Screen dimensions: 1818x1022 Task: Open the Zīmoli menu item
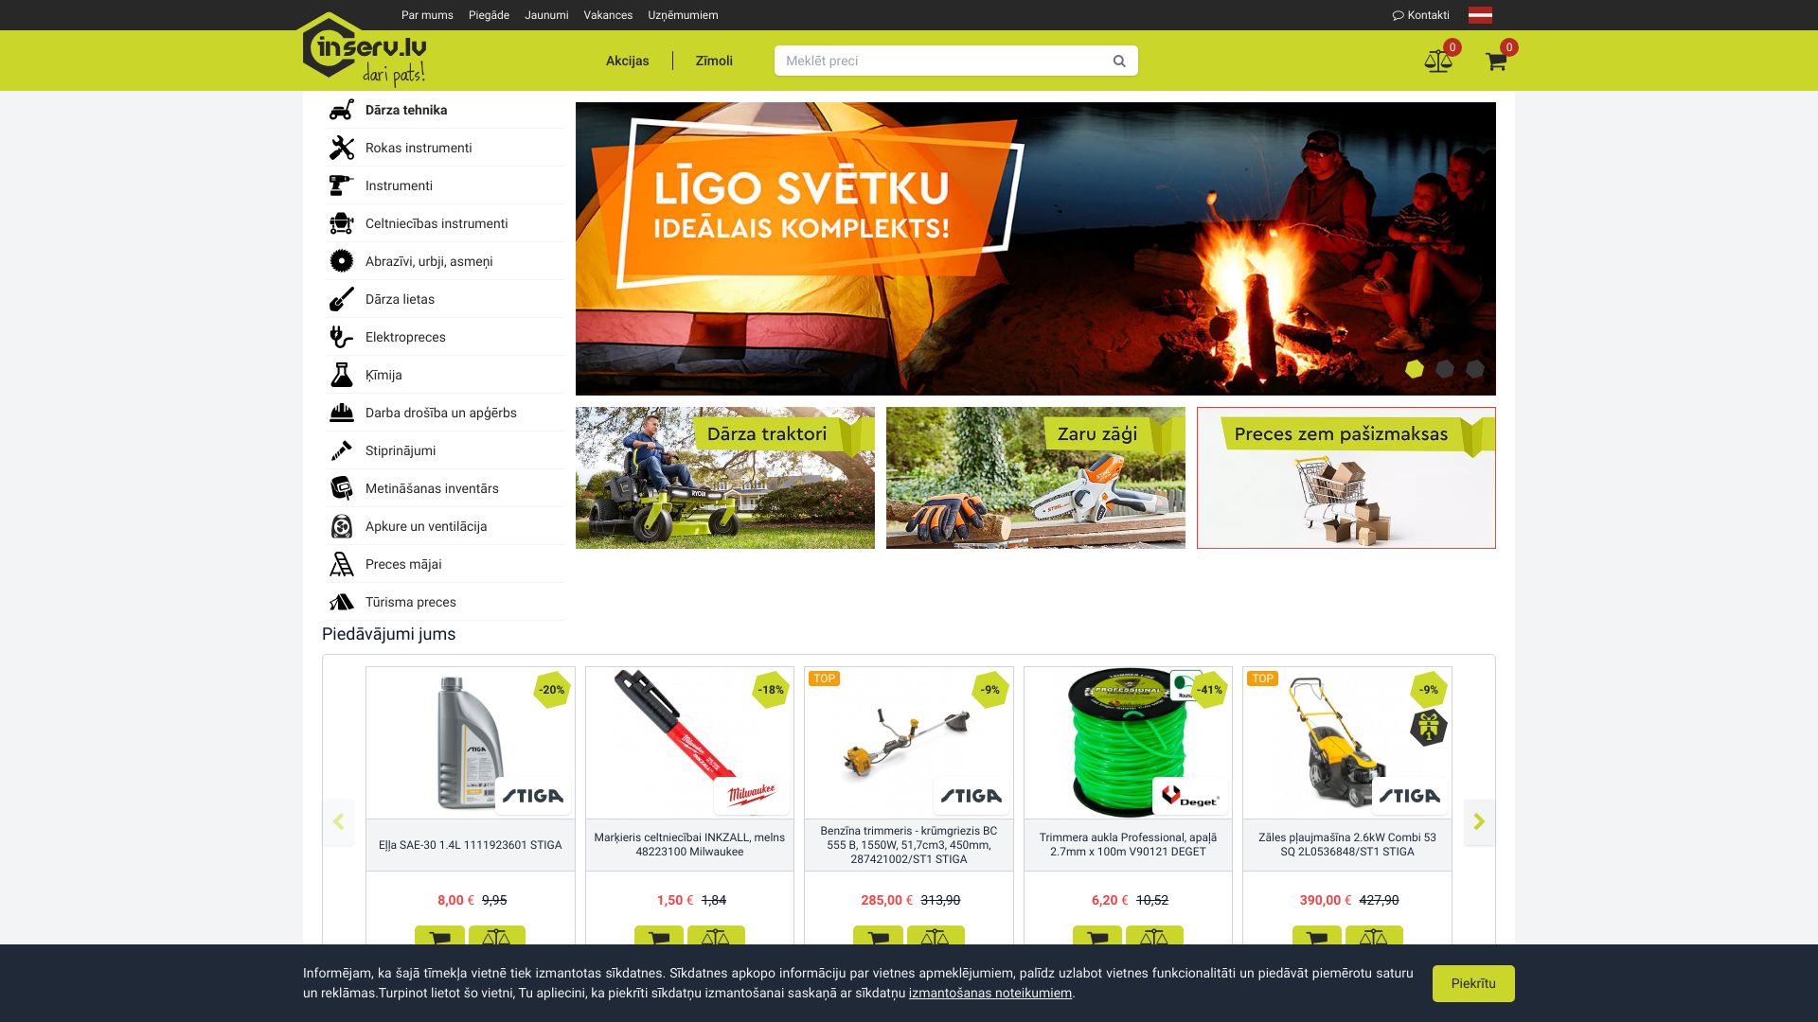tap(713, 60)
